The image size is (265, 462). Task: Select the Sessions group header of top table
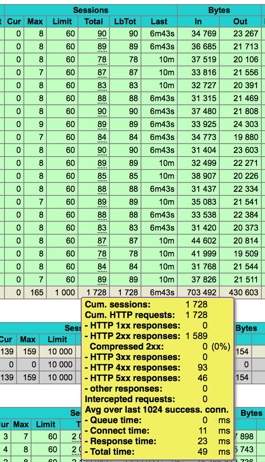[x=90, y=10]
